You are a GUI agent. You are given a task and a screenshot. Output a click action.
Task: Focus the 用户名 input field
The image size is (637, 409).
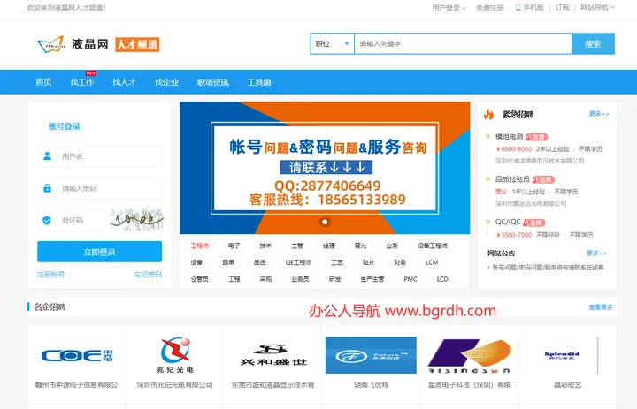click(100, 156)
